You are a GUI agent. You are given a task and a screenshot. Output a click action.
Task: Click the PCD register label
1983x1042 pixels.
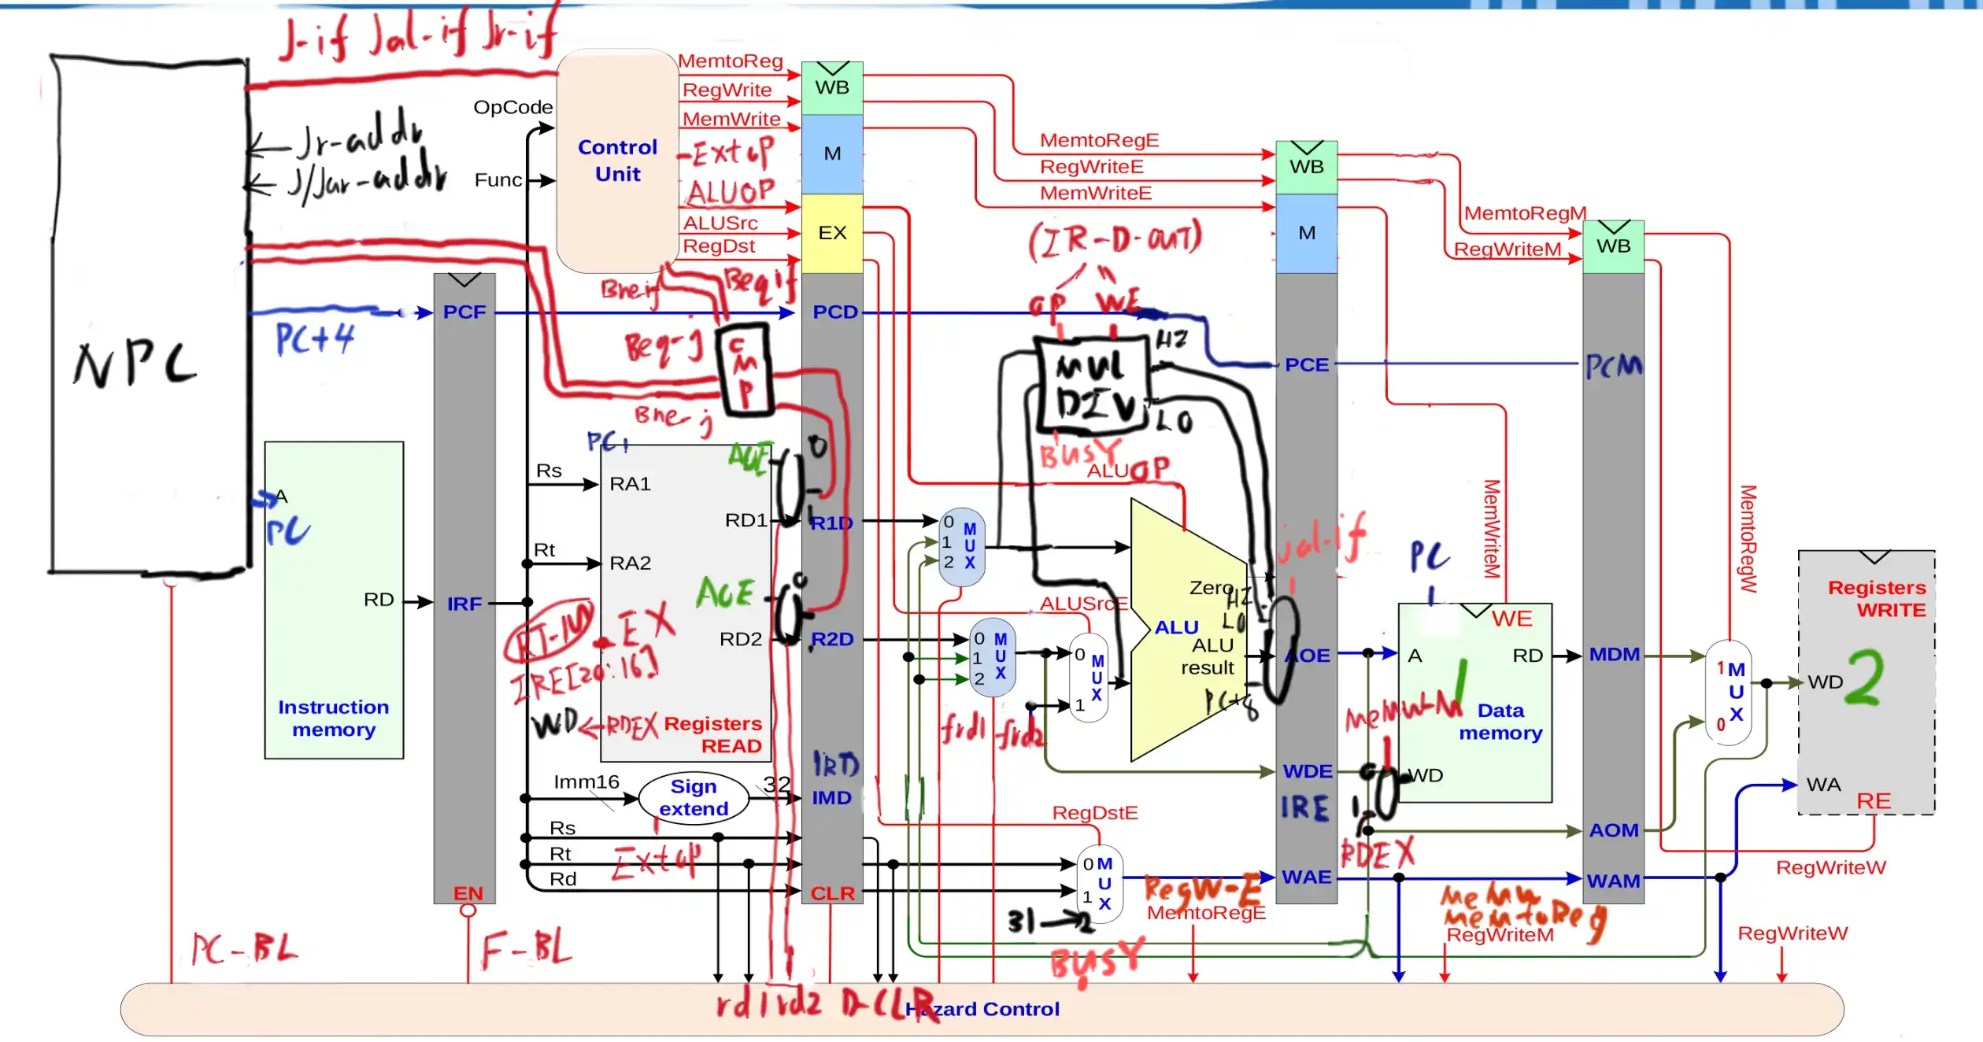[834, 312]
